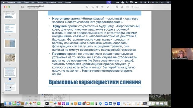This screenshot has width=193, height=108.
Task: Open Music from the Dock
Action: coord(59,103)
